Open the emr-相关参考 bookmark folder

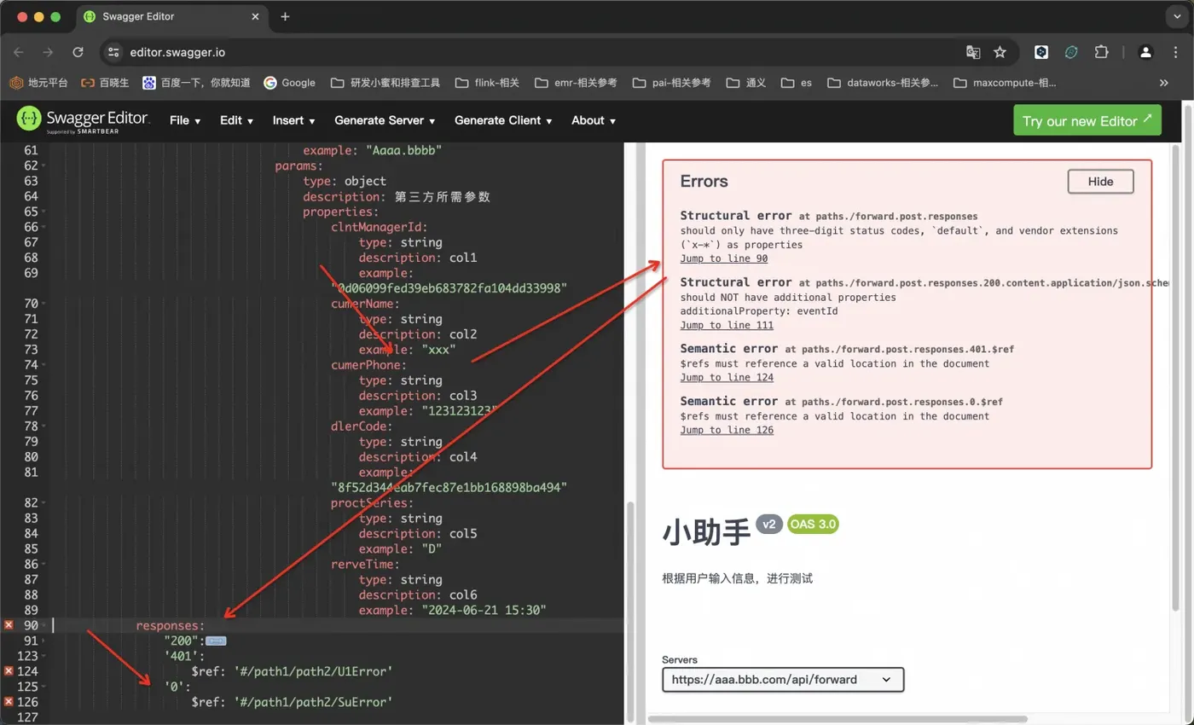[x=575, y=83]
